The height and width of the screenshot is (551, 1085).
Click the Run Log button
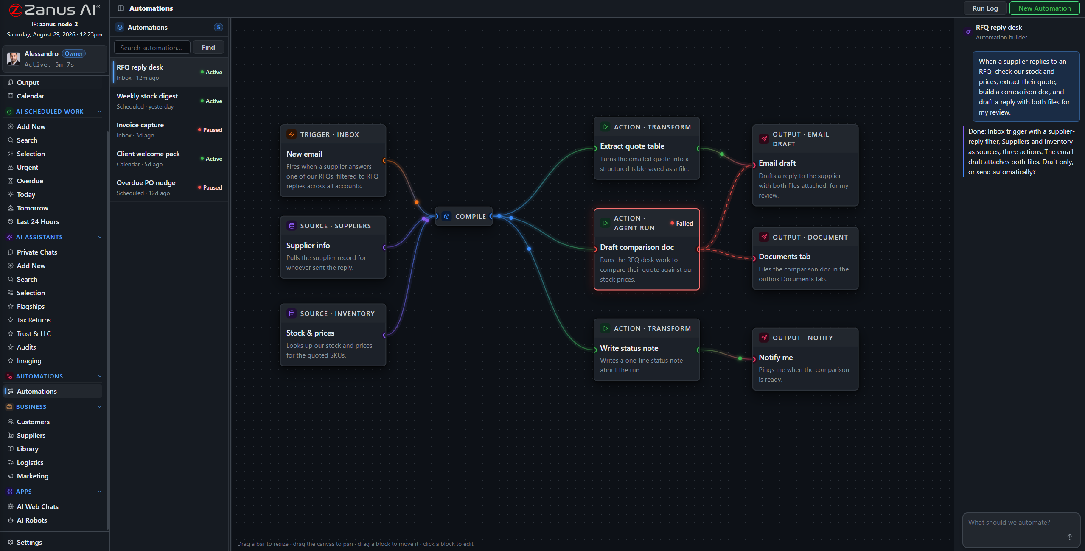pos(985,8)
